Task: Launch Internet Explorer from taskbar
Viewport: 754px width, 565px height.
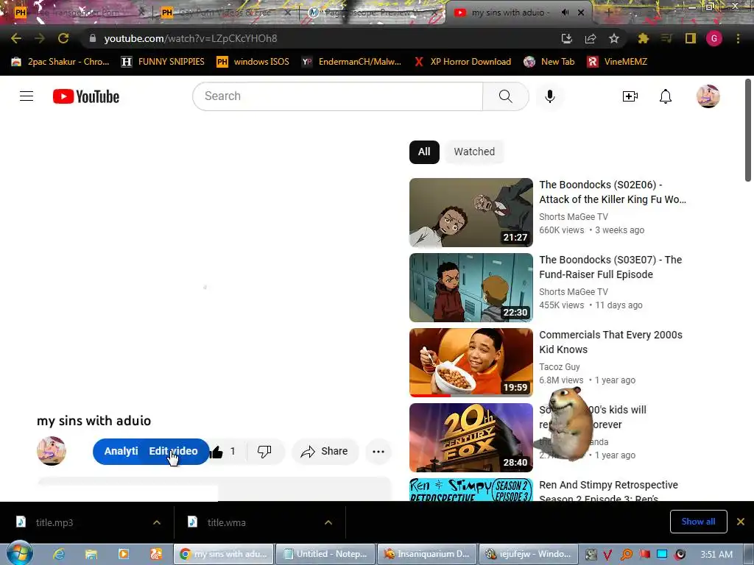Action: coord(59,554)
